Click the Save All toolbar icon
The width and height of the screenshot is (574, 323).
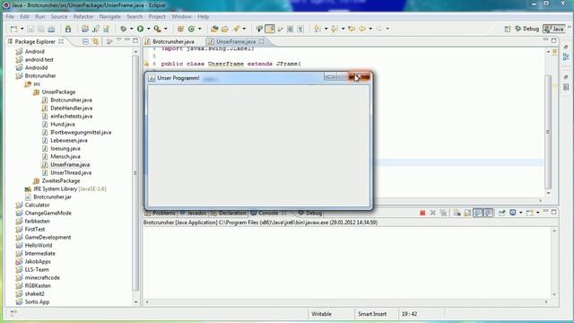pos(41,29)
